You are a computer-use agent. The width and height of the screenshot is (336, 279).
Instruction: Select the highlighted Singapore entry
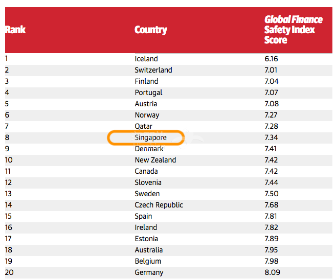(150, 137)
